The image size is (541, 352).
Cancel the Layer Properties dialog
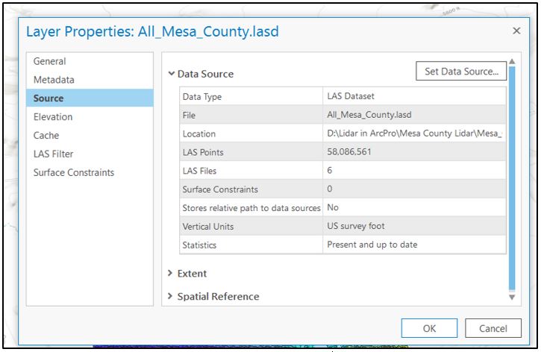point(493,328)
